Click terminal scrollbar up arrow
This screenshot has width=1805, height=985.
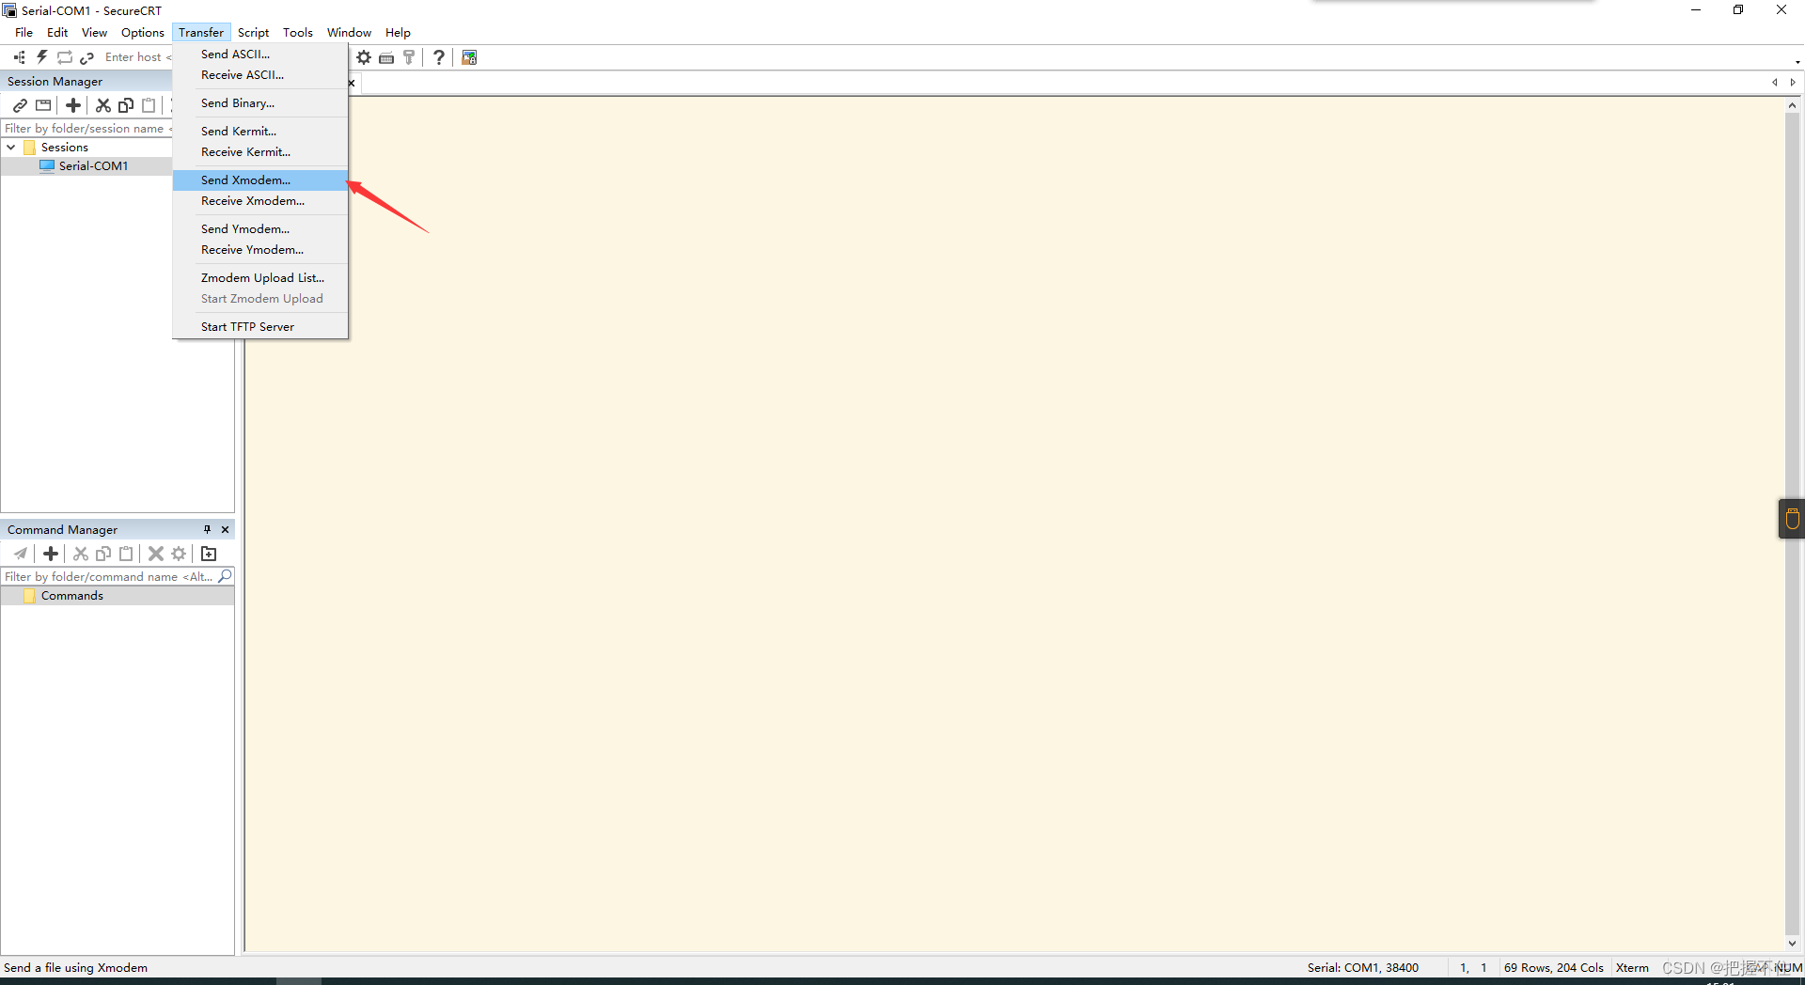(x=1792, y=105)
